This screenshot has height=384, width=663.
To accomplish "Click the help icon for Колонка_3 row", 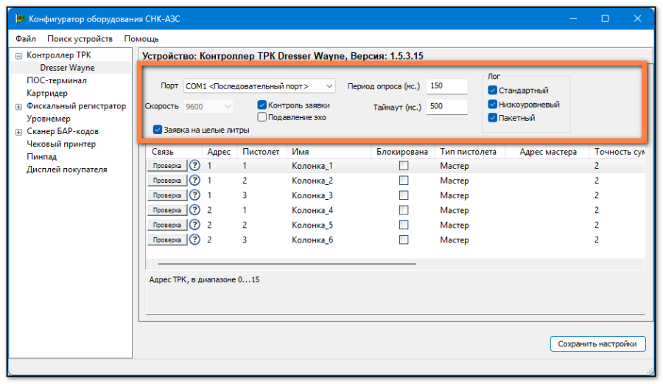I will click(194, 195).
